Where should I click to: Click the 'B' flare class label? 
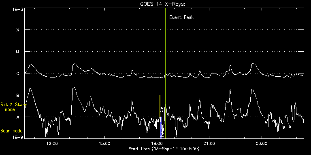point(18,95)
